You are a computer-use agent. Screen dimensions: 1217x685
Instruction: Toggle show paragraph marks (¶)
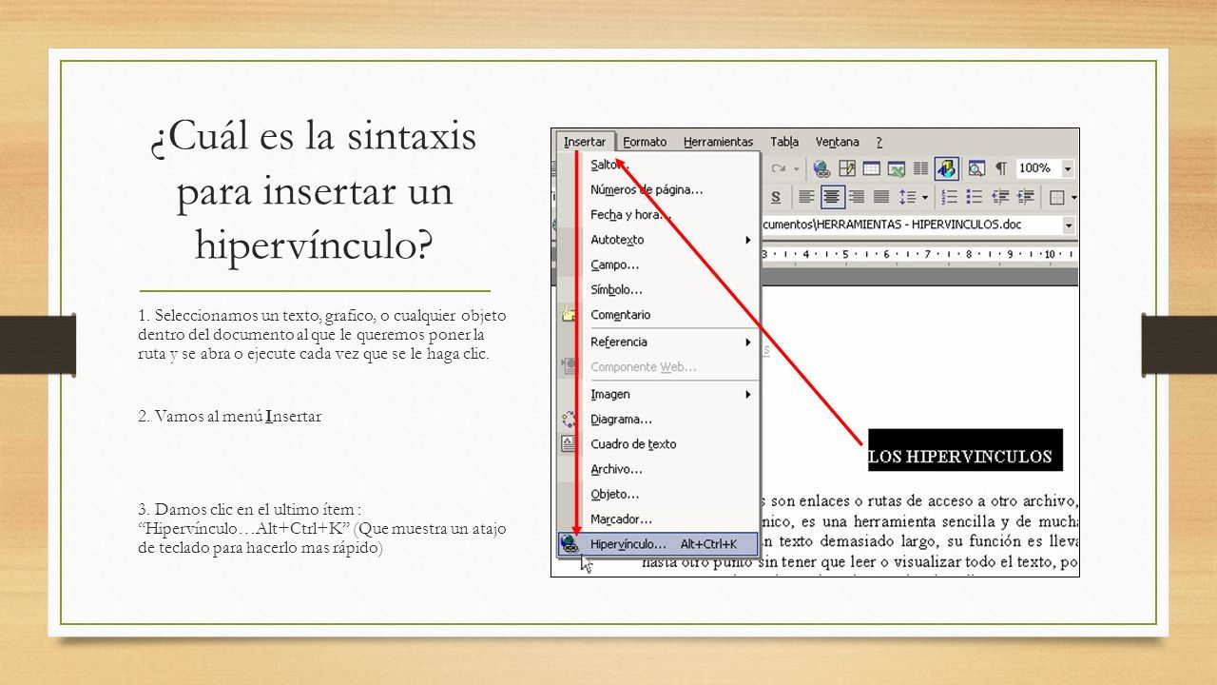1001,168
